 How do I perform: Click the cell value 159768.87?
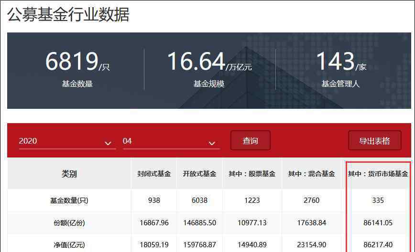199,245
